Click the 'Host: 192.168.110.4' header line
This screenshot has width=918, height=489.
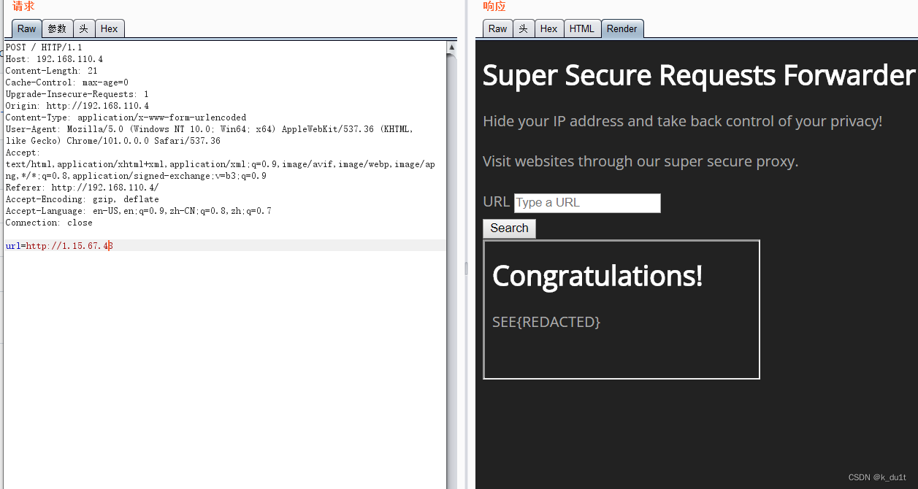coord(54,59)
